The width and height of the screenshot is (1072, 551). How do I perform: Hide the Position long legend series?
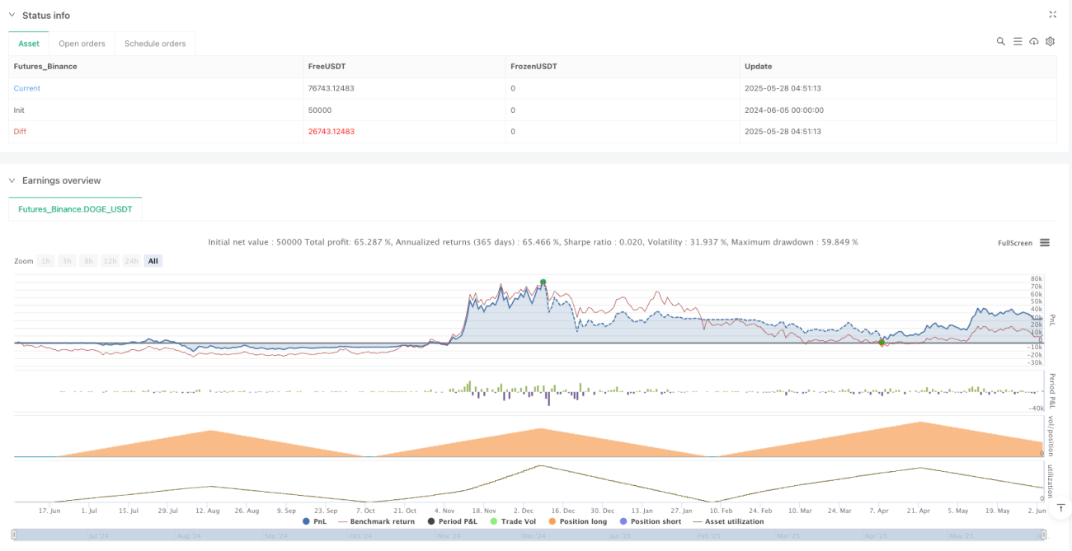[581, 521]
